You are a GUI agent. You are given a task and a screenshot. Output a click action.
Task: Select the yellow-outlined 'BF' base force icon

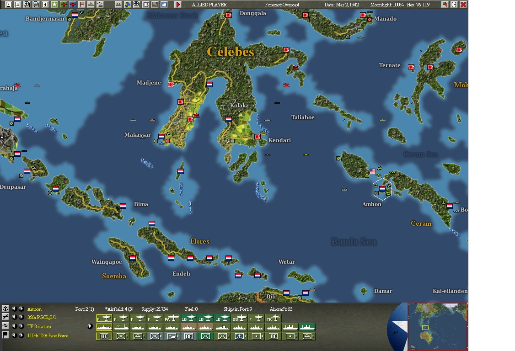point(104,336)
